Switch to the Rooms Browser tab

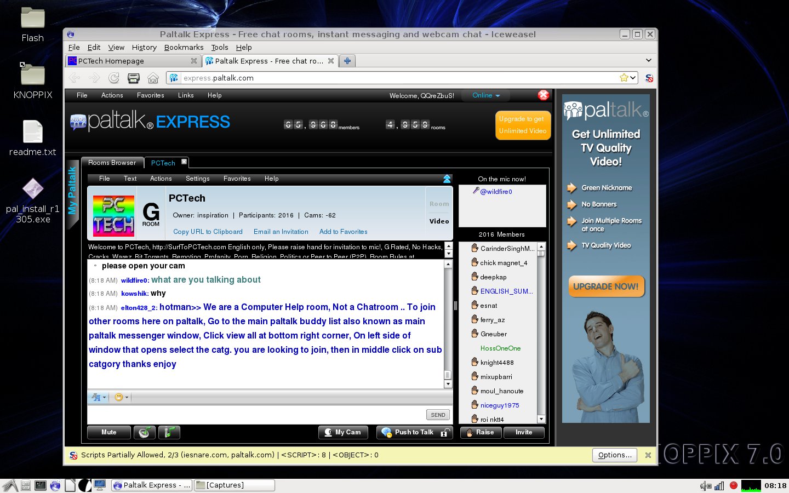click(112, 163)
